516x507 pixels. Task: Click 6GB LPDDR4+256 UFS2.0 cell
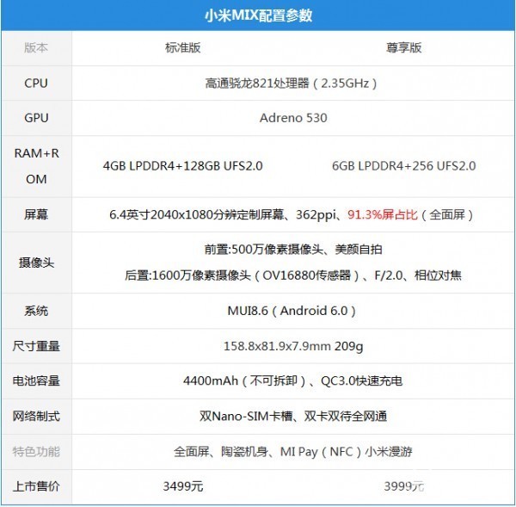404,166
